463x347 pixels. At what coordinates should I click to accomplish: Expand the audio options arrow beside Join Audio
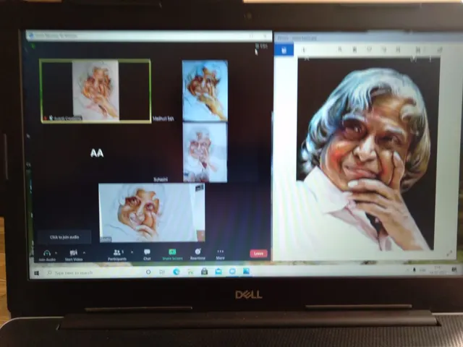(x=56, y=253)
